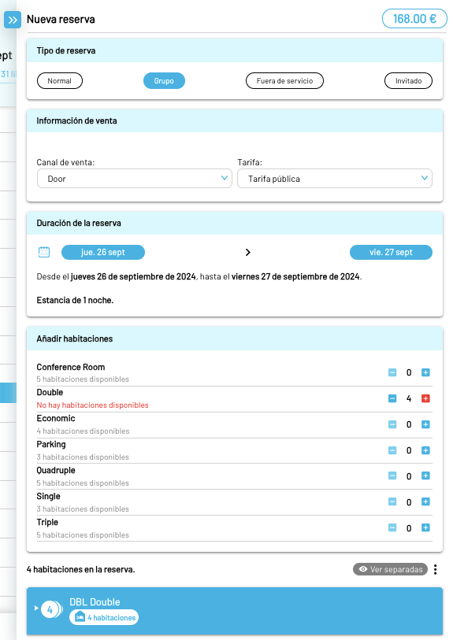The width and height of the screenshot is (453, 640).
Task: Select the Normal reservation type
Action: tap(60, 81)
